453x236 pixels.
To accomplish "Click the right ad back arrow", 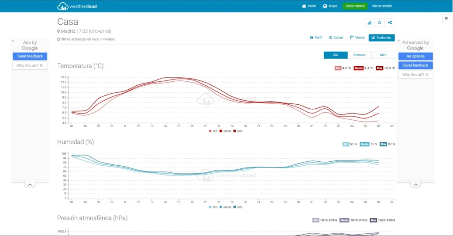I will tap(399, 41).
